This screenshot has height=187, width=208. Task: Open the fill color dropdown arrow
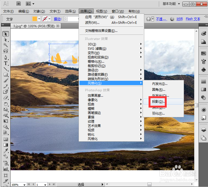point(39,19)
